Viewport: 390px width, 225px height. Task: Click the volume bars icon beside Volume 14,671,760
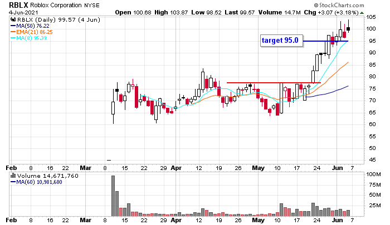pos(13,176)
